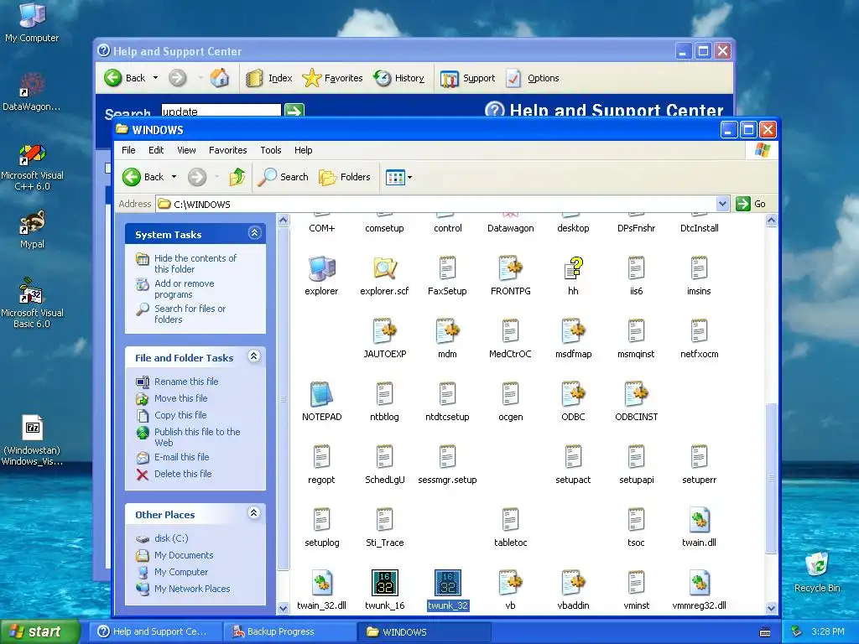
Task: Click the Go button beside address bar
Action: click(752, 204)
